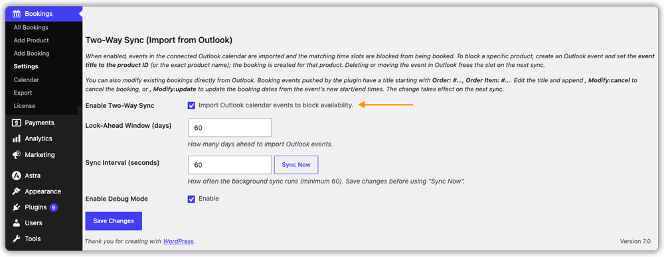Click the Payments dollar icon
The image size is (664, 257).
tap(17, 123)
